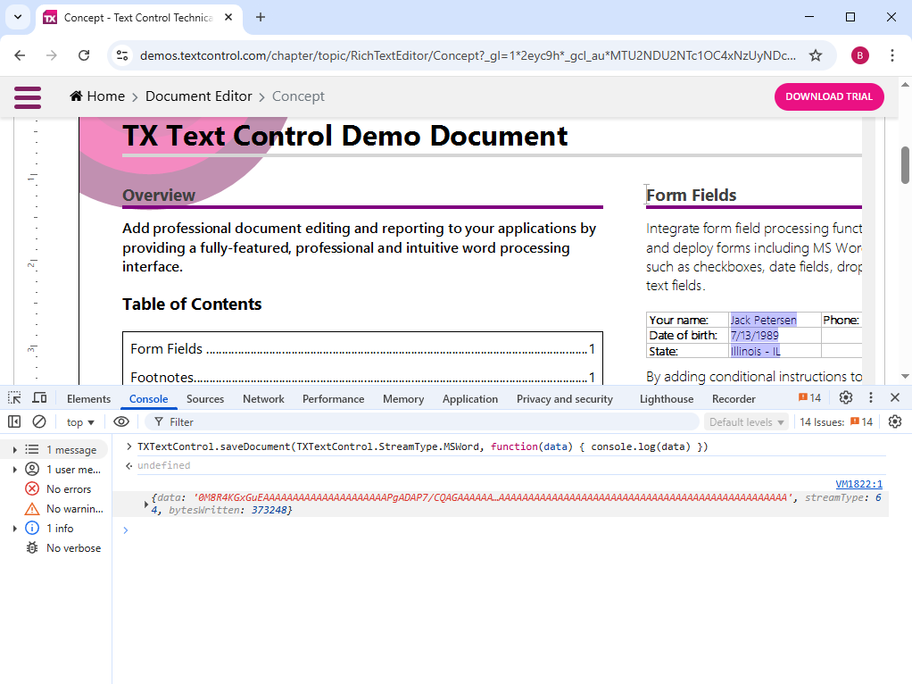Expand the logged object in console
The image size is (912, 684).
146,505
